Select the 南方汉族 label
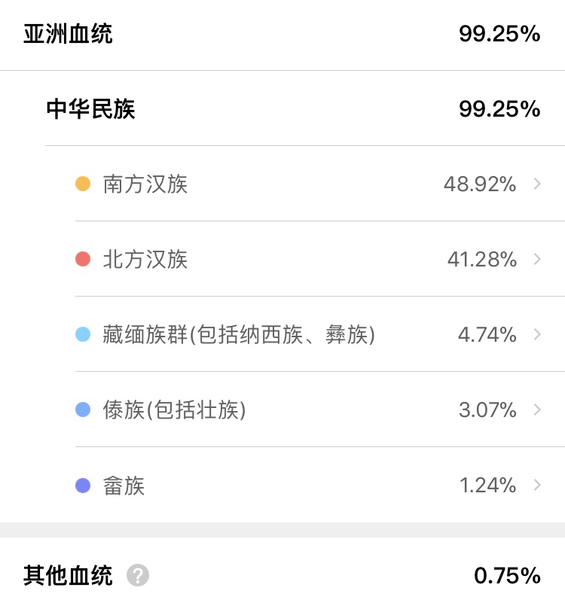565x612 pixels. click(x=145, y=184)
